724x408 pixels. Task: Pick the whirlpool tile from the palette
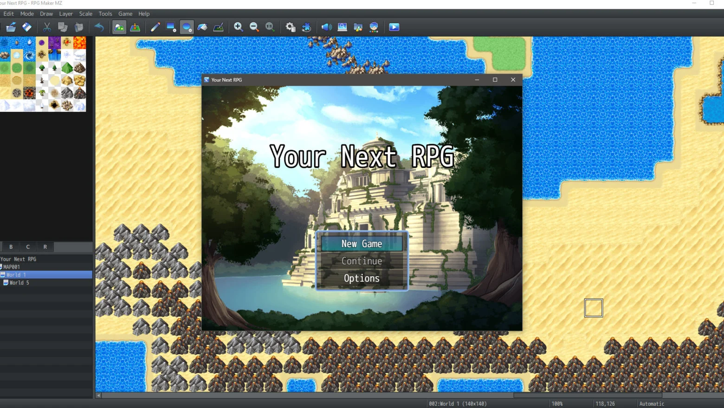click(x=29, y=56)
